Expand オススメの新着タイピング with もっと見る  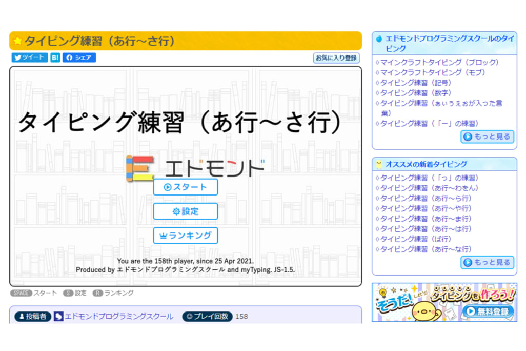pyautogui.click(x=487, y=262)
